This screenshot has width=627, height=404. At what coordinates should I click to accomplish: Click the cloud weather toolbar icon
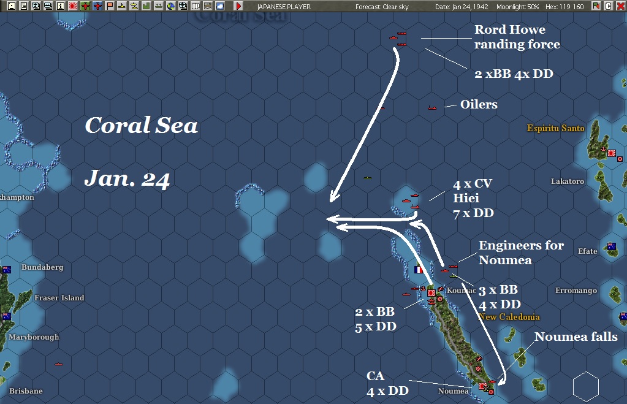[220, 6]
